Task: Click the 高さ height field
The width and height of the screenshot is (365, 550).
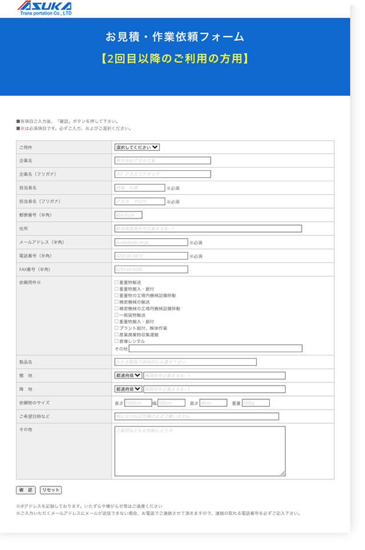Action: (x=213, y=403)
